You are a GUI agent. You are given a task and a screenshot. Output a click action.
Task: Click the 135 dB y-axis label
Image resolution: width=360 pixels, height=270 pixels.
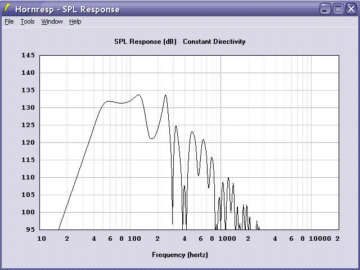pos(28,90)
